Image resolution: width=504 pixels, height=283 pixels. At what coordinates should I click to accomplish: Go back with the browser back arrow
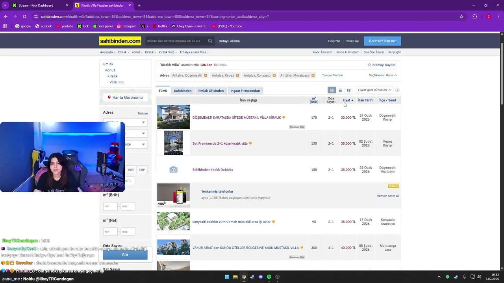click(x=6, y=17)
